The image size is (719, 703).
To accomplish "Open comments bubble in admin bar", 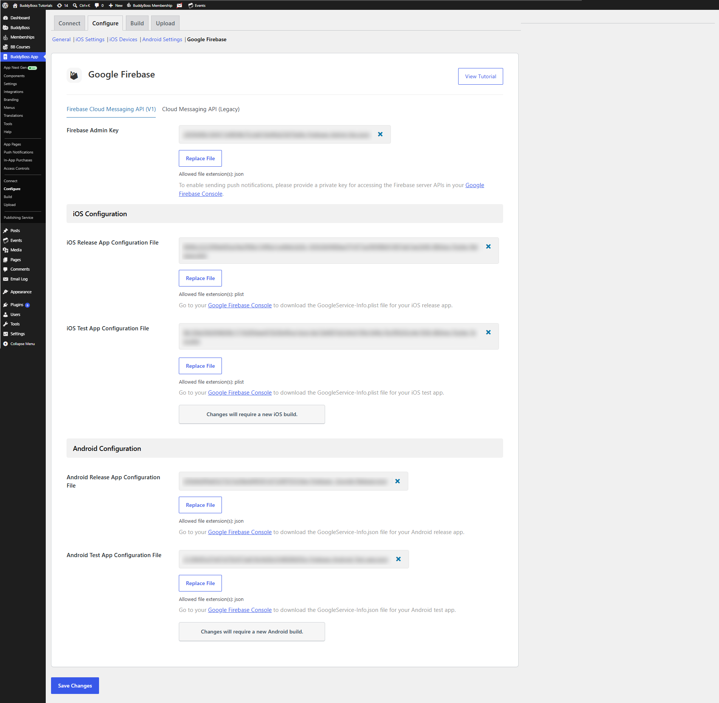I will (99, 5).
